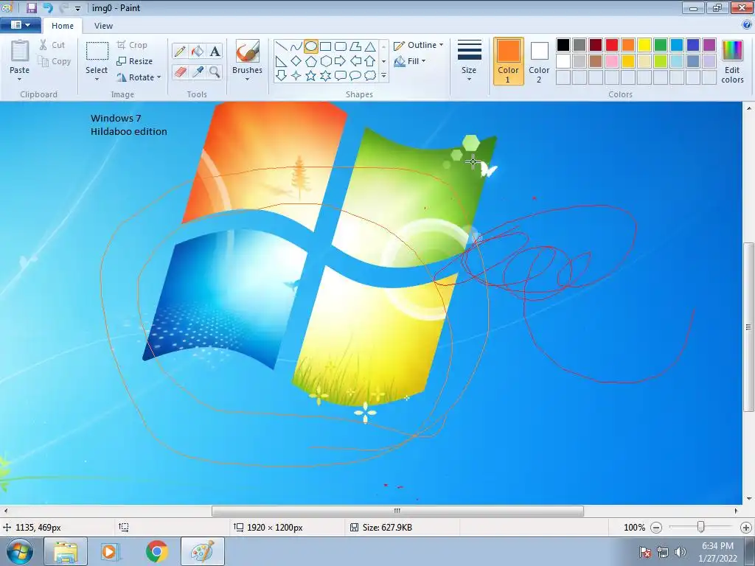Image resolution: width=755 pixels, height=566 pixels.
Task: Select the Eraser tool
Action: click(x=180, y=72)
